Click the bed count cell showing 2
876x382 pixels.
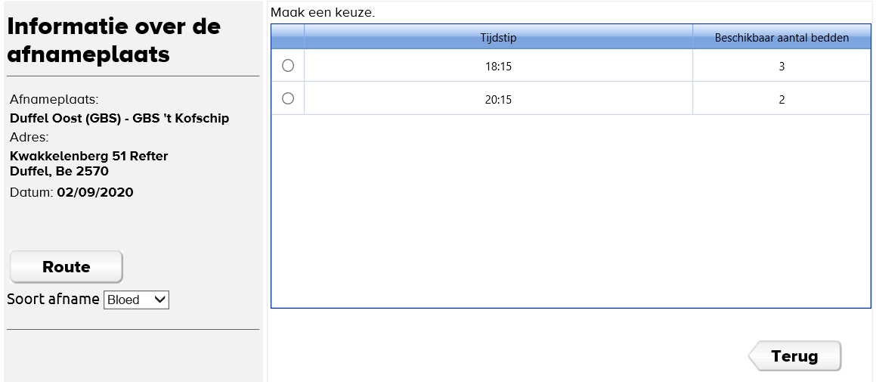[782, 99]
